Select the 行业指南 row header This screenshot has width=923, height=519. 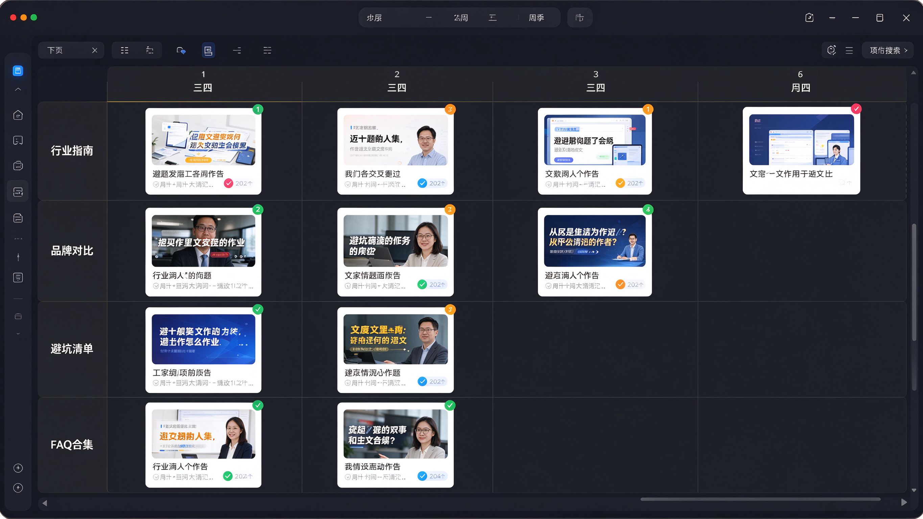(72, 151)
